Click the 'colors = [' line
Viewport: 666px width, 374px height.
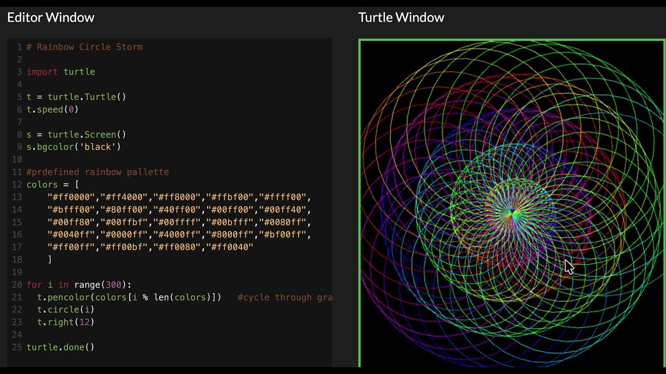(x=53, y=184)
